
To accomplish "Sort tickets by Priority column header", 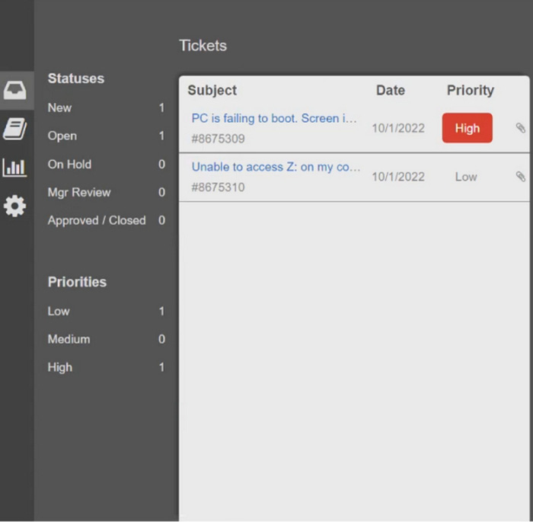I will [470, 91].
